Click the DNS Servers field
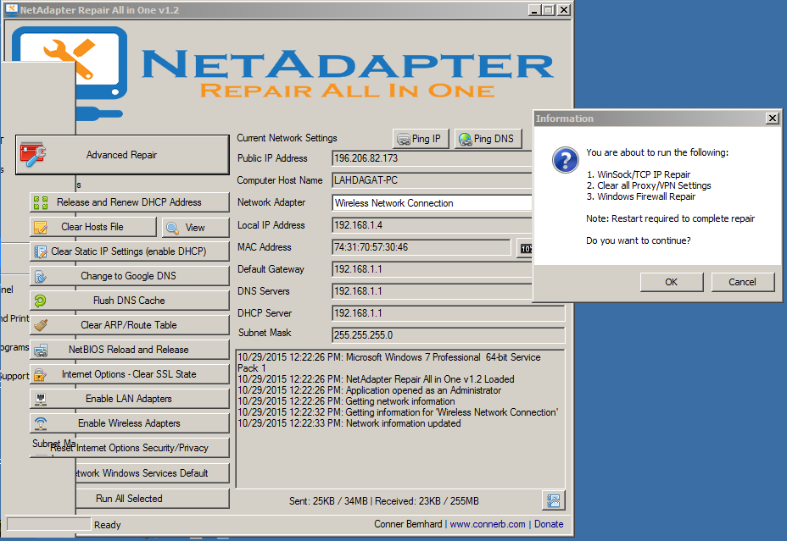Viewport: 787px width, 541px height. pos(432,291)
